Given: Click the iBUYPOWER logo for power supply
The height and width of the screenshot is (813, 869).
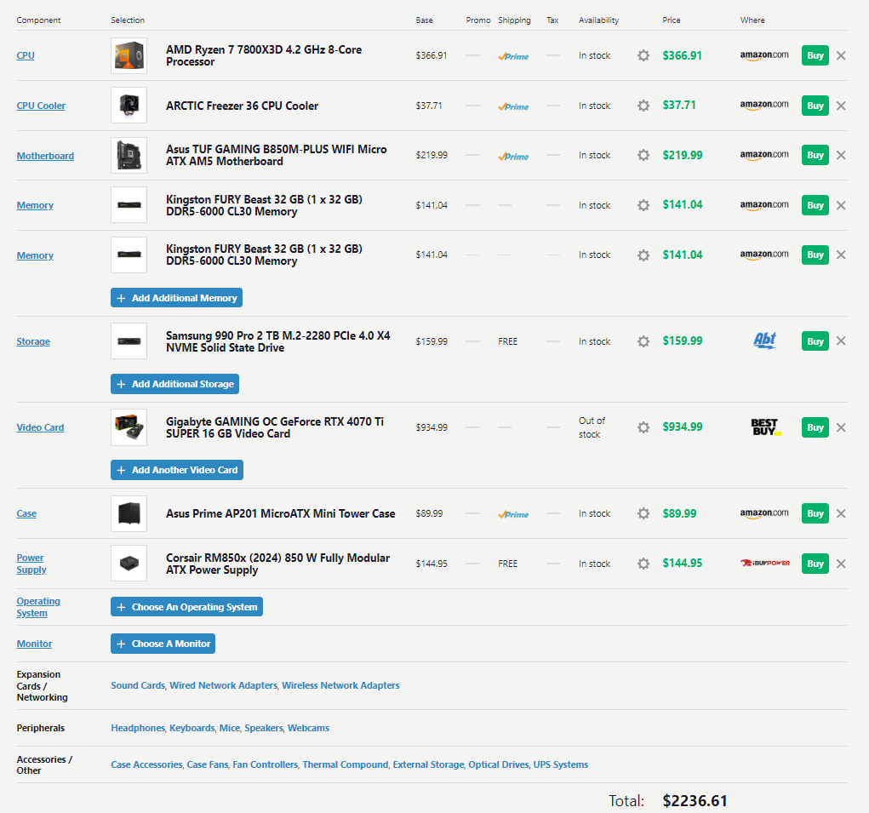Looking at the screenshot, I should click(x=765, y=563).
